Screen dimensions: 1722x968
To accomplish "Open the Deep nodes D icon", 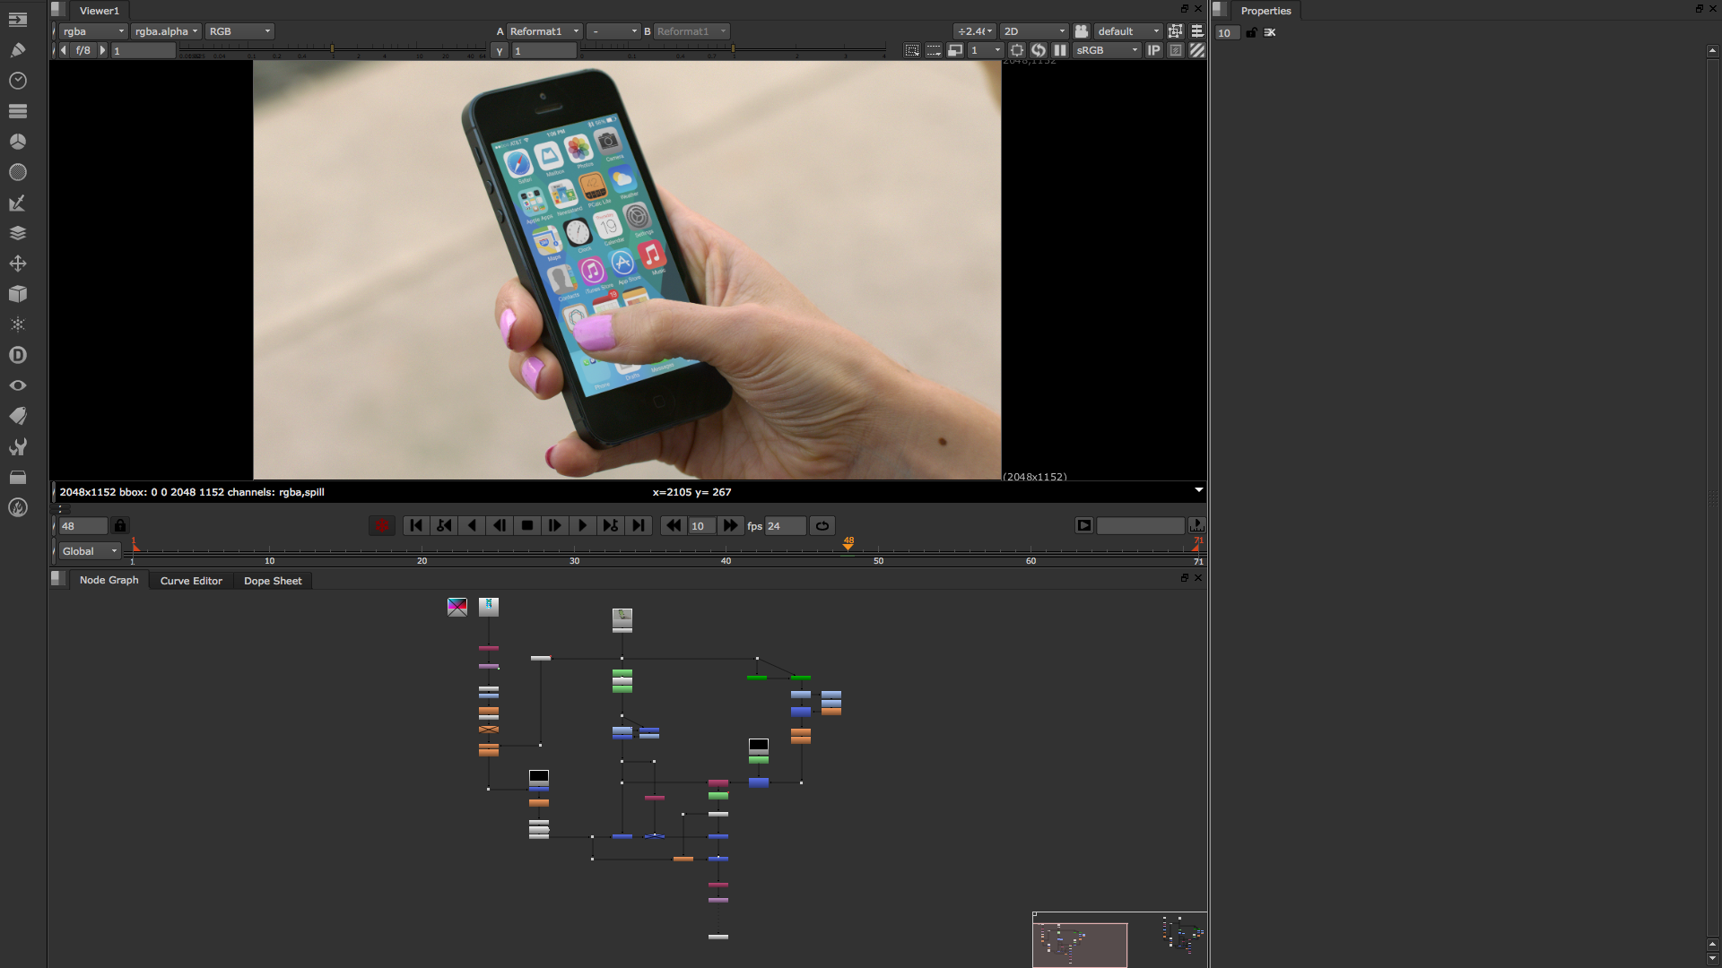I will pos(17,355).
